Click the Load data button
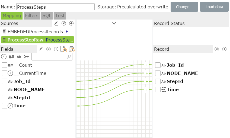This screenshot has height=138, width=230. pos(214,7)
